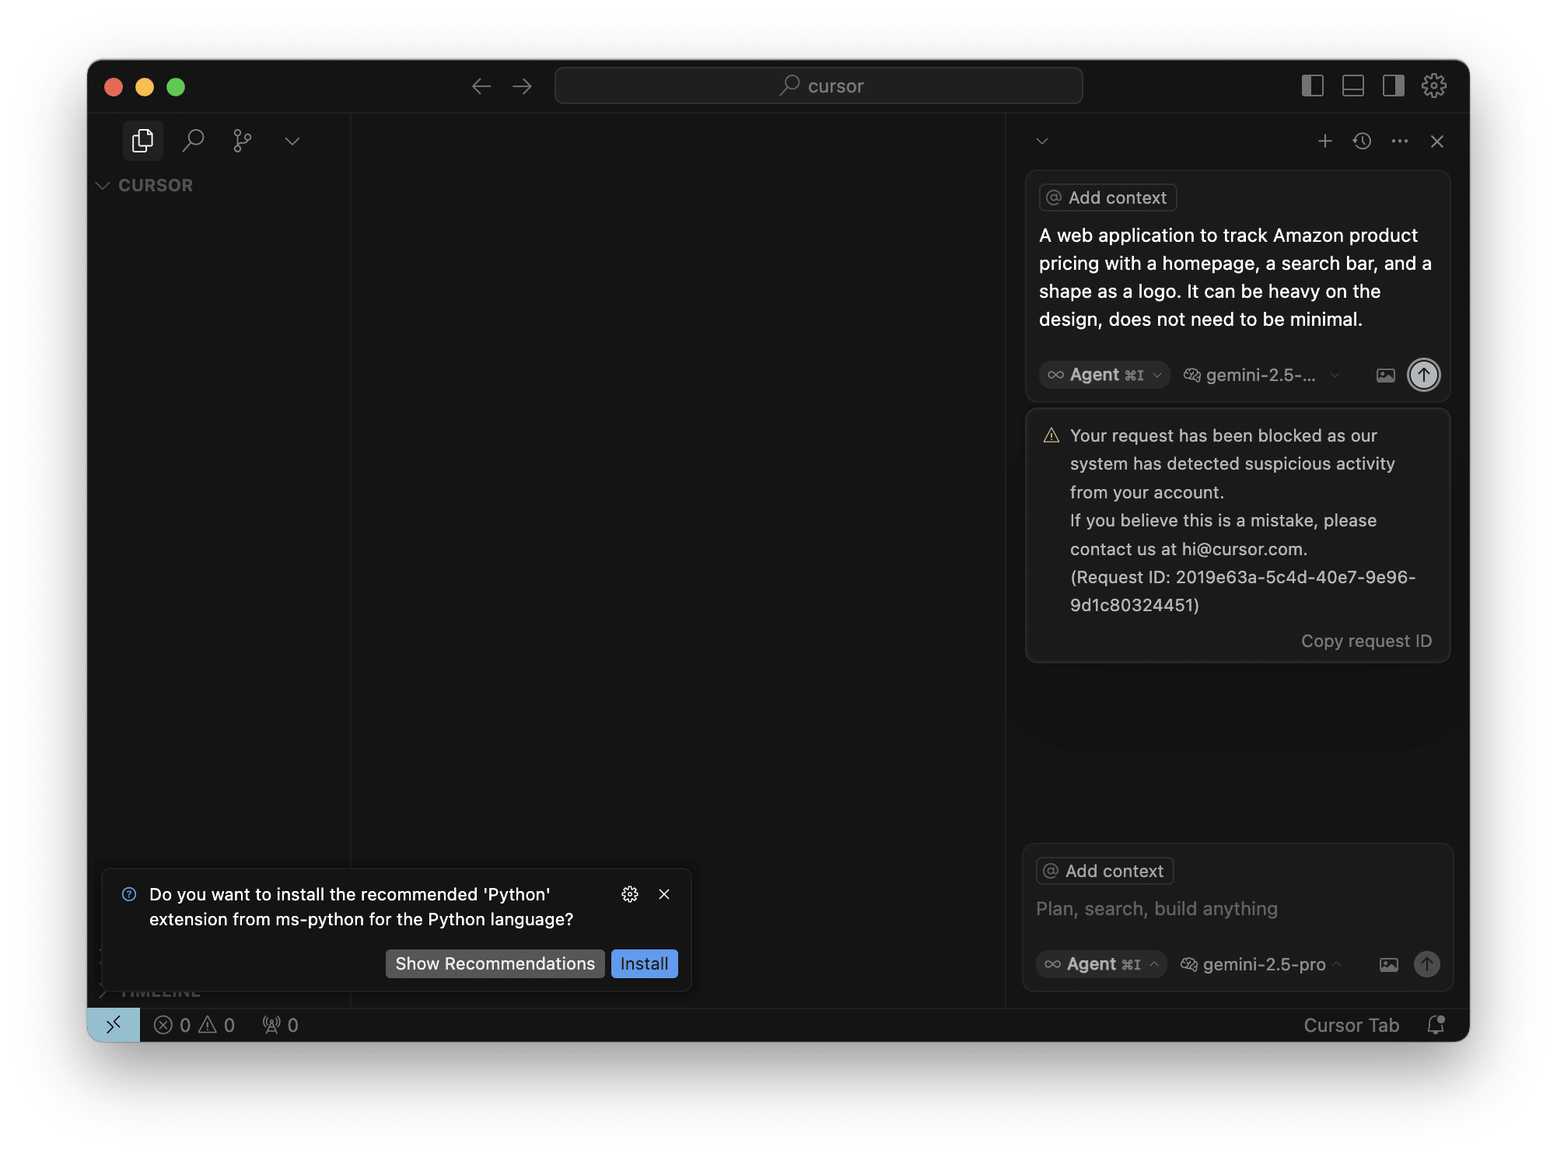This screenshot has height=1157, width=1557.
Task: Open chat history clock icon
Action: (1362, 141)
